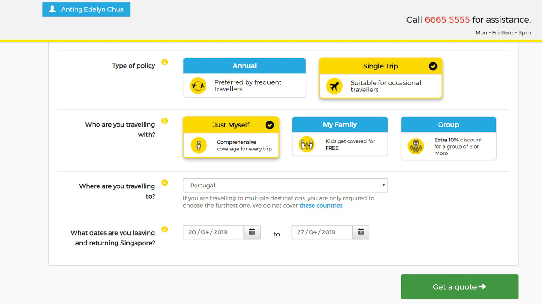Click the 'Type of policy' label
The height and width of the screenshot is (304, 542).
(x=133, y=66)
